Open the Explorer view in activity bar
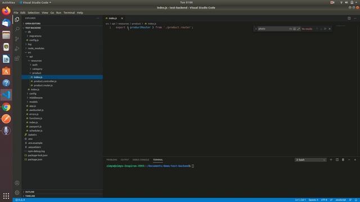Image resolution: width=360 pixels, height=202 pixels. tap(17, 20)
